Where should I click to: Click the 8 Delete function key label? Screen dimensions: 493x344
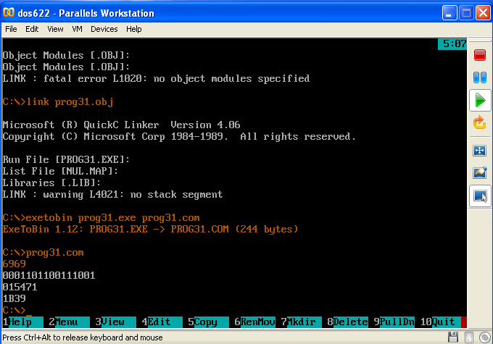[x=347, y=322]
